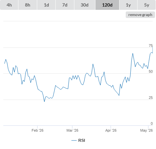
Task: Switch to the 4h time range tab
Action: 9,5
